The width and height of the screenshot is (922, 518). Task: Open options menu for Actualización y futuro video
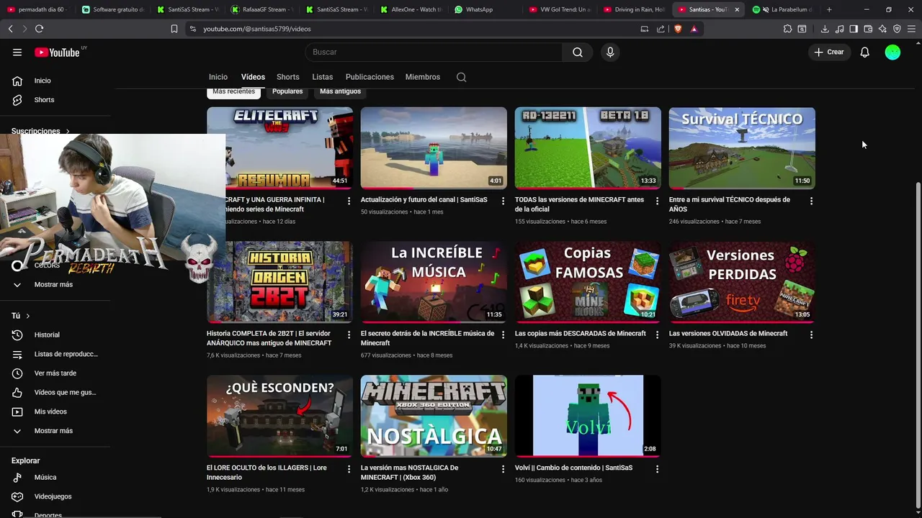(x=503, y=201)
